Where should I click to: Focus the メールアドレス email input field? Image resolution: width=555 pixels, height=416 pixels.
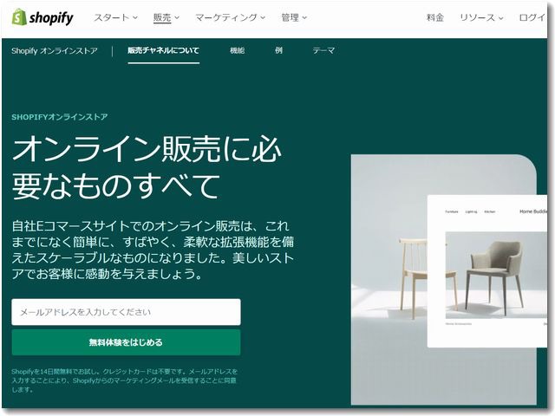[x=126, y=312]
